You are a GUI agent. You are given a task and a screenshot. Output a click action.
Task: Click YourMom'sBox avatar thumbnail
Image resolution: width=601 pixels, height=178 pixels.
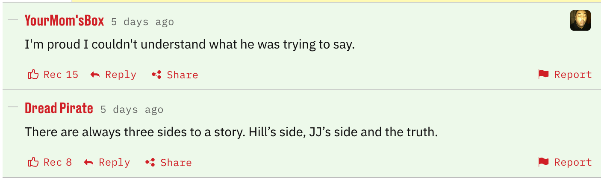(x=580, y=20)
